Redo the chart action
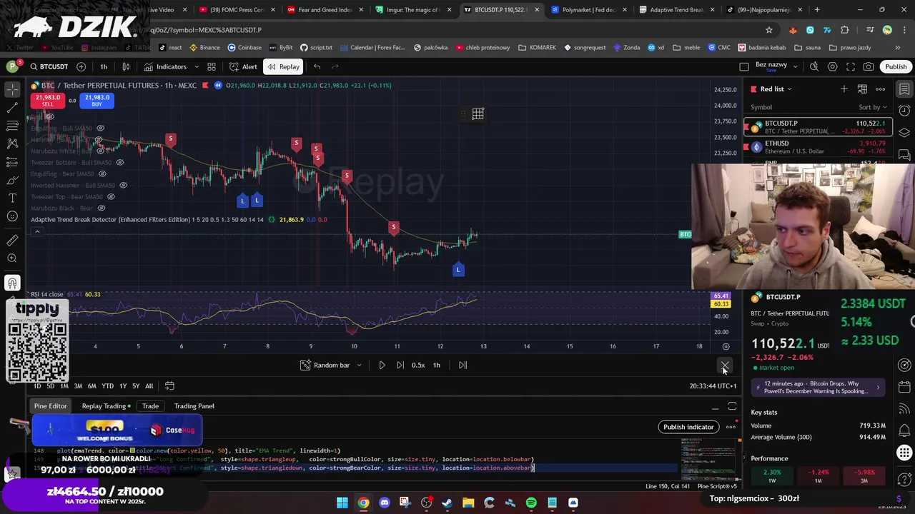 pyautogui.click(x=334, y=66)
